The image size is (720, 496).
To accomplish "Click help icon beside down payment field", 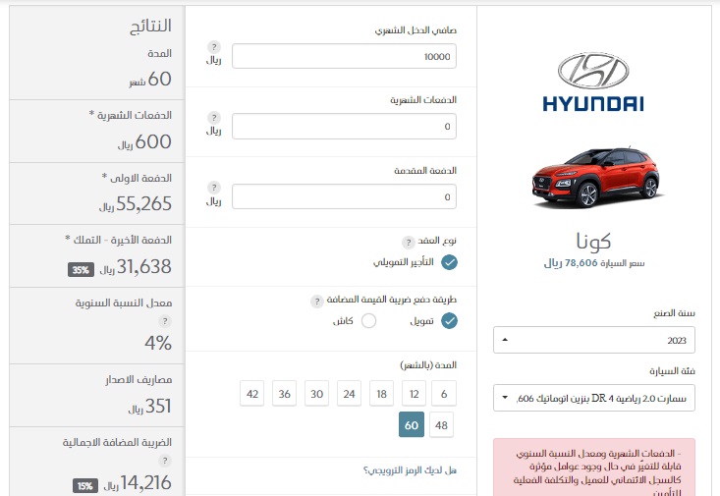I will coord(214,188).
